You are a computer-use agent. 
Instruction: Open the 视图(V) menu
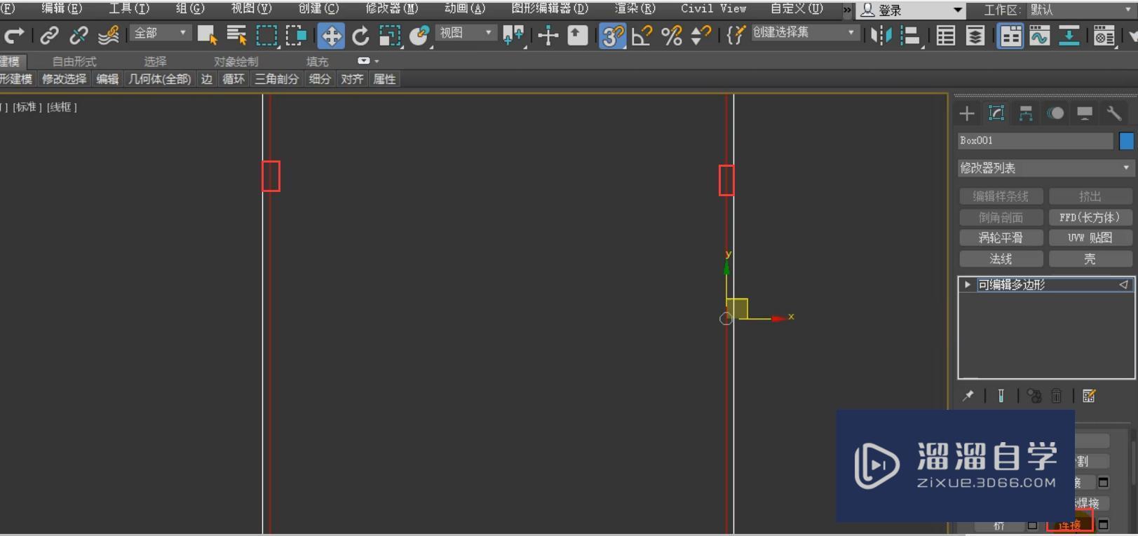tap(252, 9)
